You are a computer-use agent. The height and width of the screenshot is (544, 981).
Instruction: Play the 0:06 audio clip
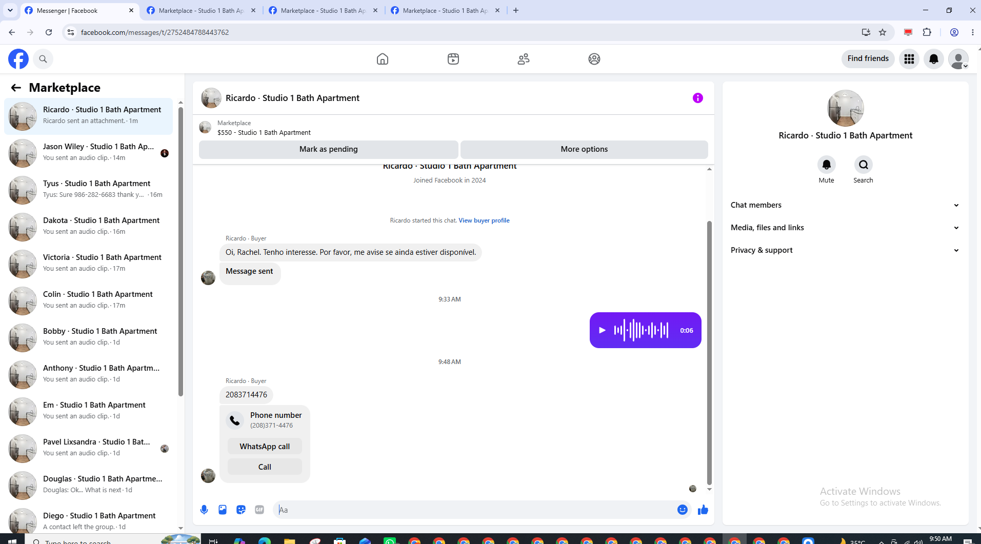[603, 330]
